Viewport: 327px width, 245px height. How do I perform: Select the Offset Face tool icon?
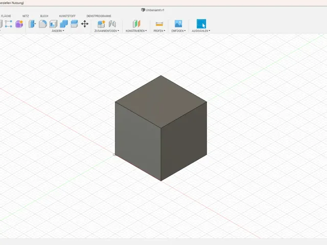coord(74,24)
